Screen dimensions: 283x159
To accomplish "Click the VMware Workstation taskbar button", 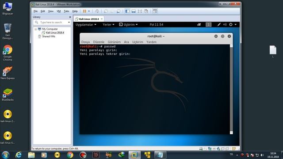I will coord(134,155).
